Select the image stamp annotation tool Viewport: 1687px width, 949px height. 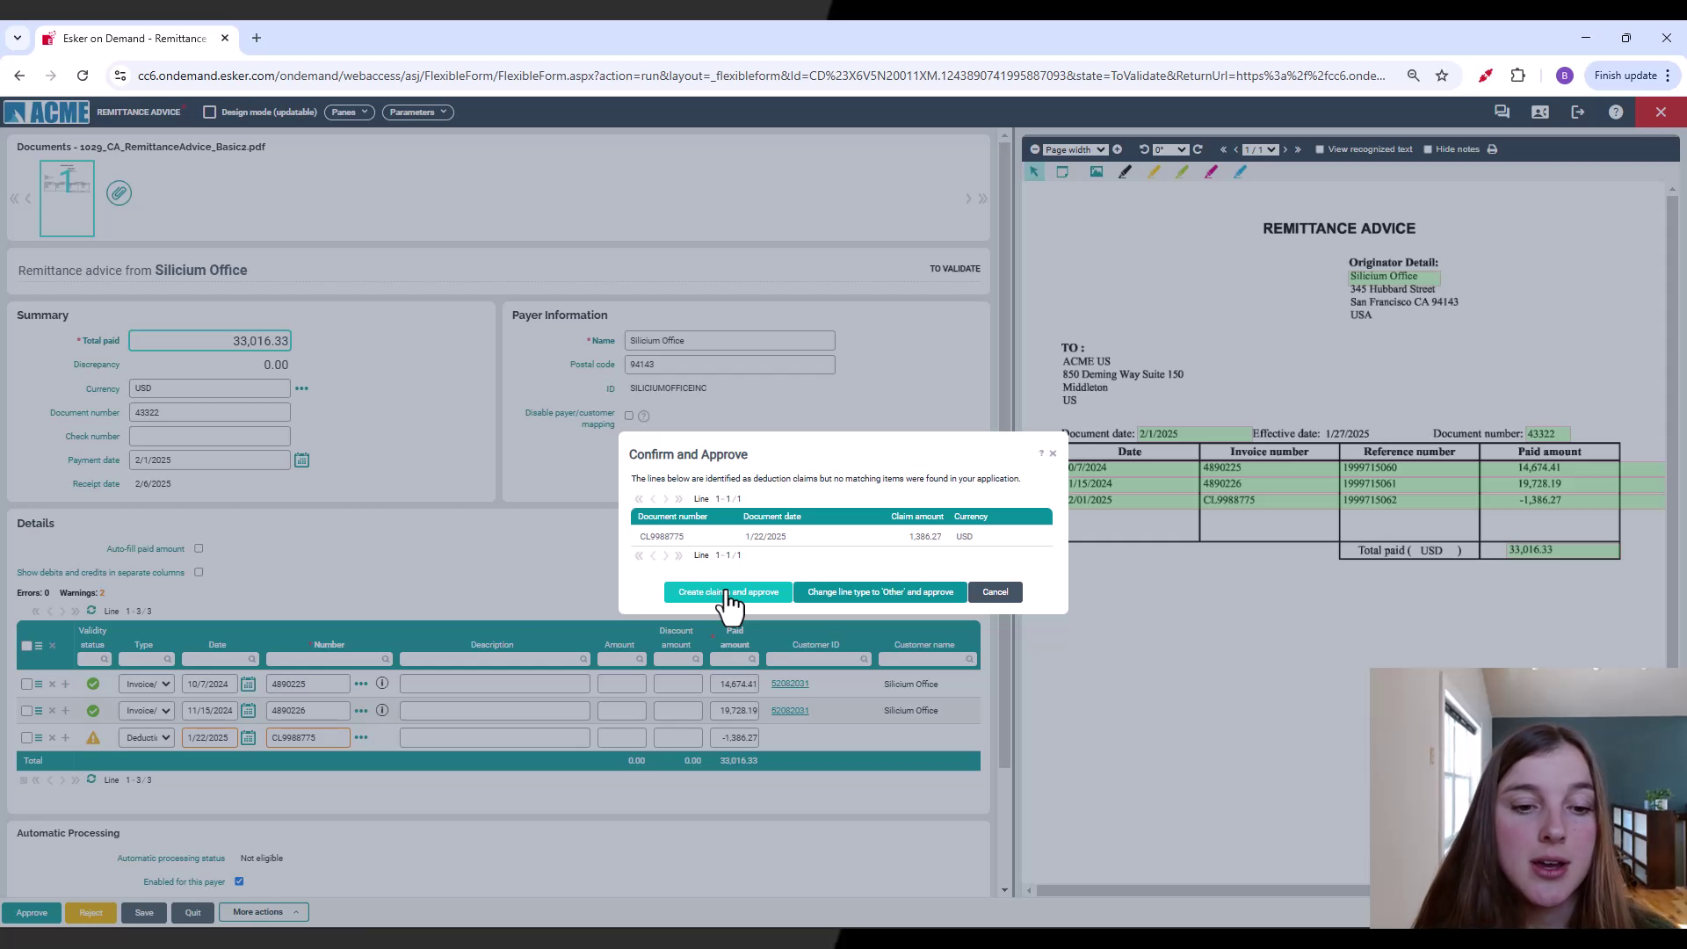click(1097, 172)
